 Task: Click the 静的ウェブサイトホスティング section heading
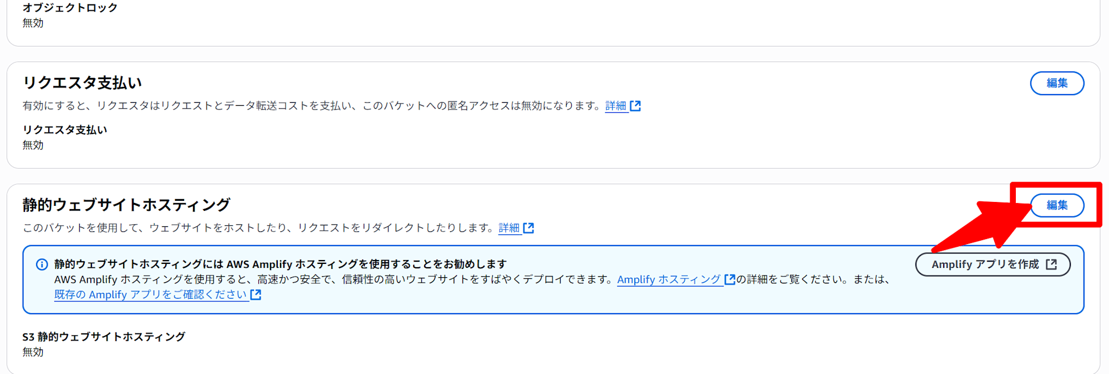pos(126,205)
